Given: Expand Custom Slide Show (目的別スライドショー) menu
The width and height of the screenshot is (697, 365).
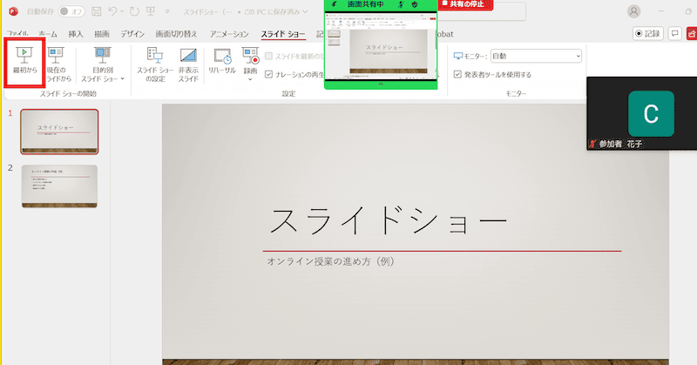Looking at the screenshot, I should point(103,61).
